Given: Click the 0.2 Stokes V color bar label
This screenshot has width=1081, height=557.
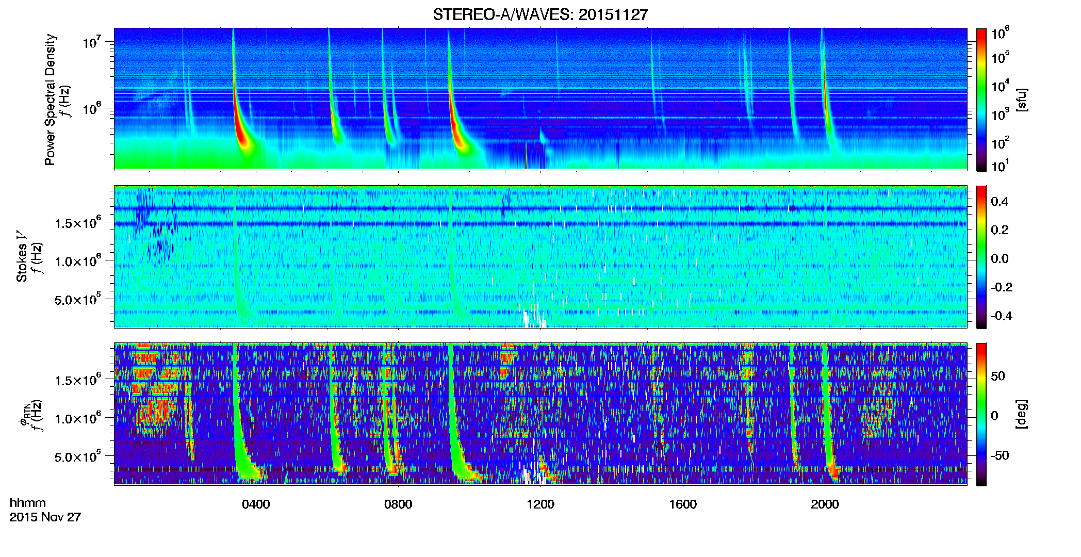Looking at the screenshot, I should pos(1000,230).
